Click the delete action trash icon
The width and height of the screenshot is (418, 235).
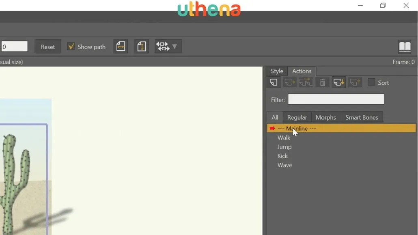(323, 82)
